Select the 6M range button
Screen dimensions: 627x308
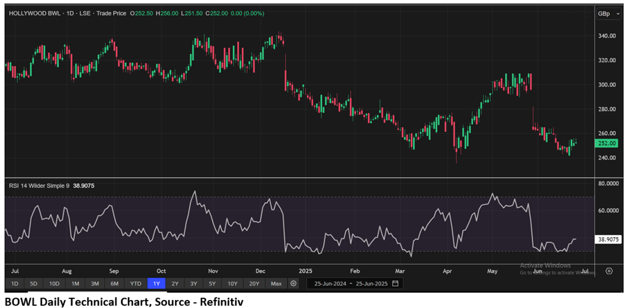point(115,283)
